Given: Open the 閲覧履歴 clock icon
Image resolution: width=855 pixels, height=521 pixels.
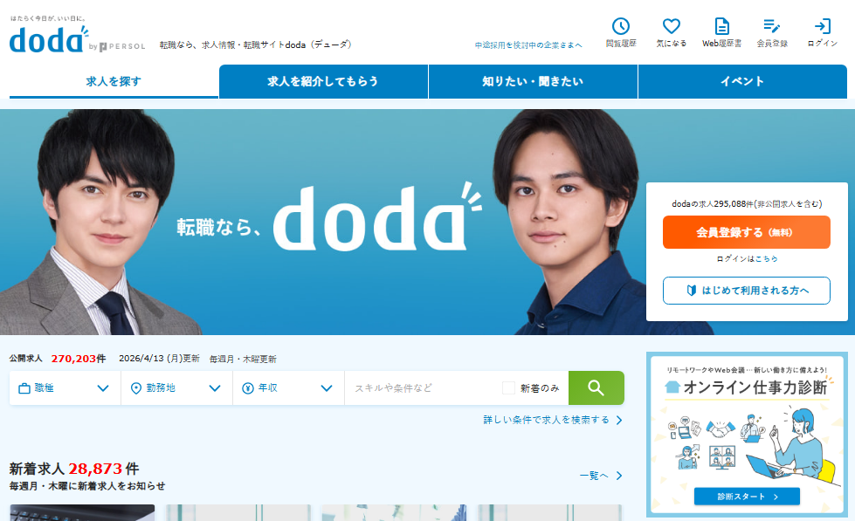Looking at the screenshot, I should click(621, 26).
